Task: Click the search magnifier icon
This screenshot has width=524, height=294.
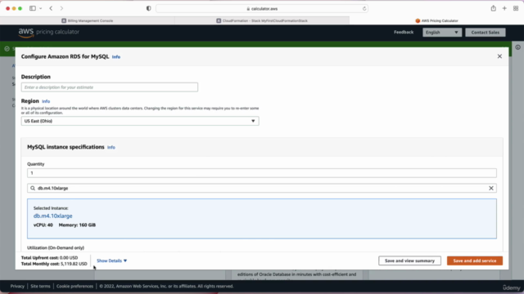Action: click(33, 189)
